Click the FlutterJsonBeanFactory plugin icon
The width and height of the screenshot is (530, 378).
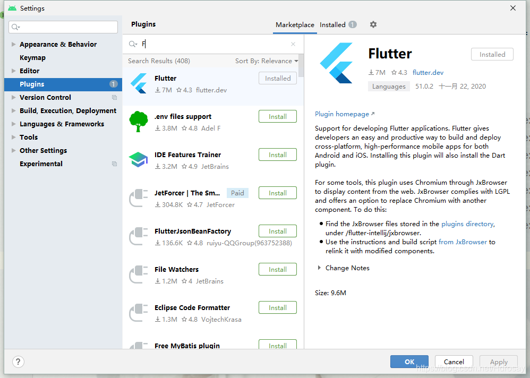pyautogui.click(x=139, y=236)
